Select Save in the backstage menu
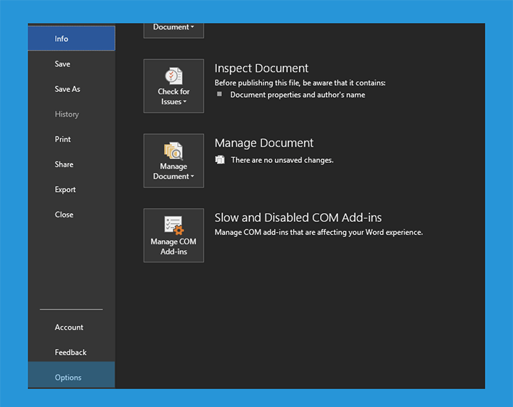This screenshot has width=513, height=407. click(x=71, y=63)
